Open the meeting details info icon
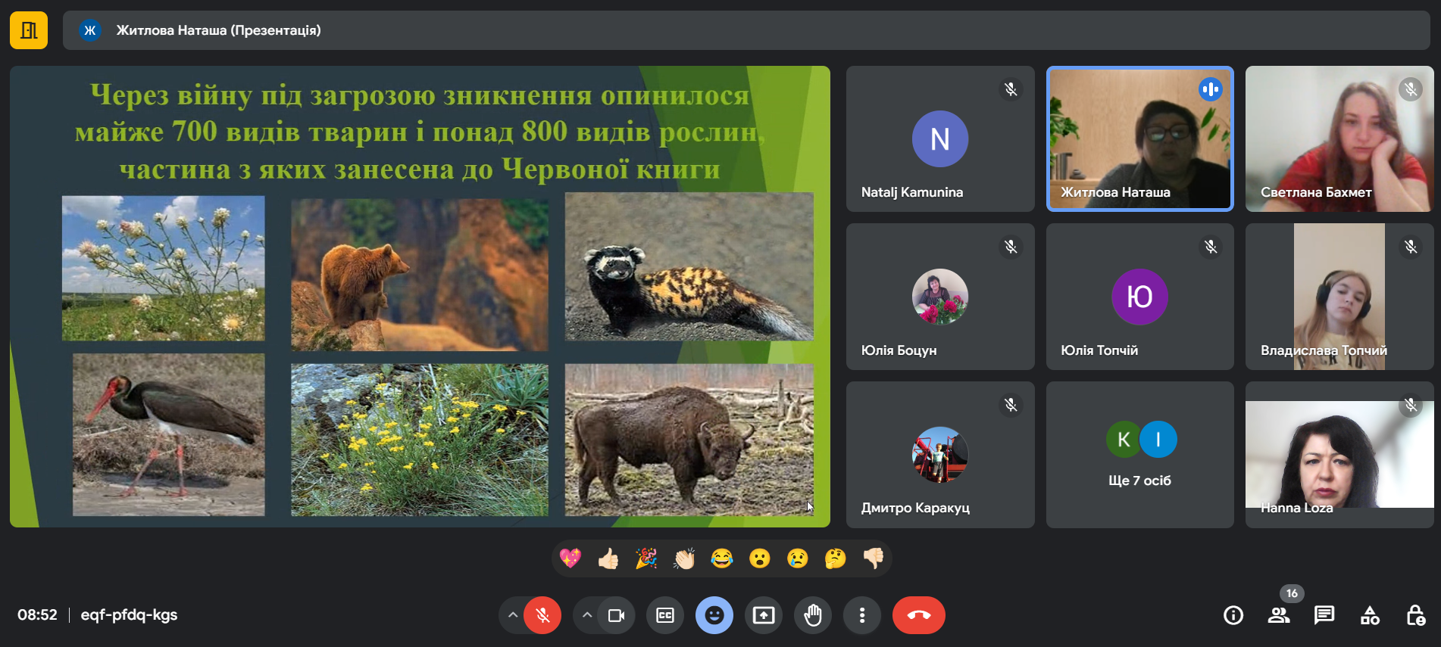 pyautogui.click(x=1233, y=615)
